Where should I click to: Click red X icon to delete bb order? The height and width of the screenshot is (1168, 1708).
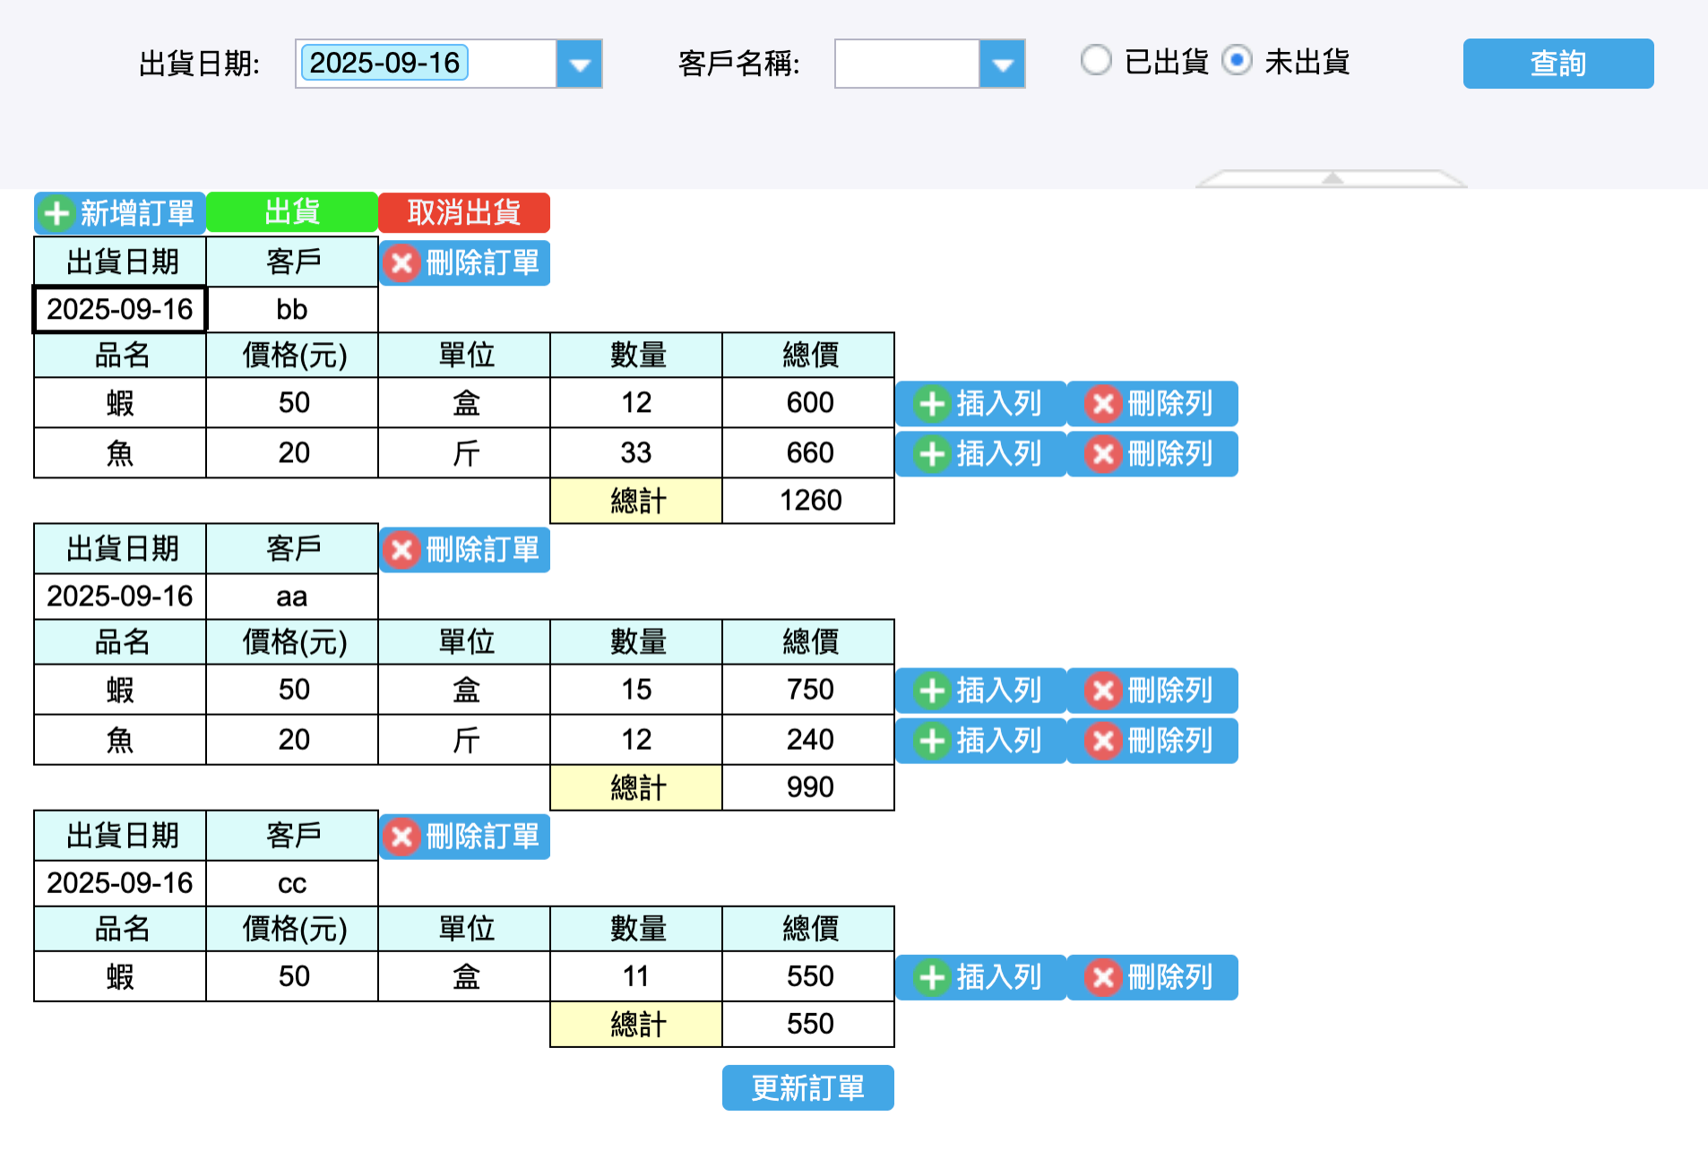coord(402,263)
